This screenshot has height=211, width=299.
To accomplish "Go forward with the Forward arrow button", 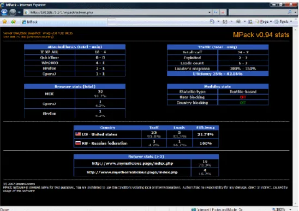I will (x=13, y=13).
